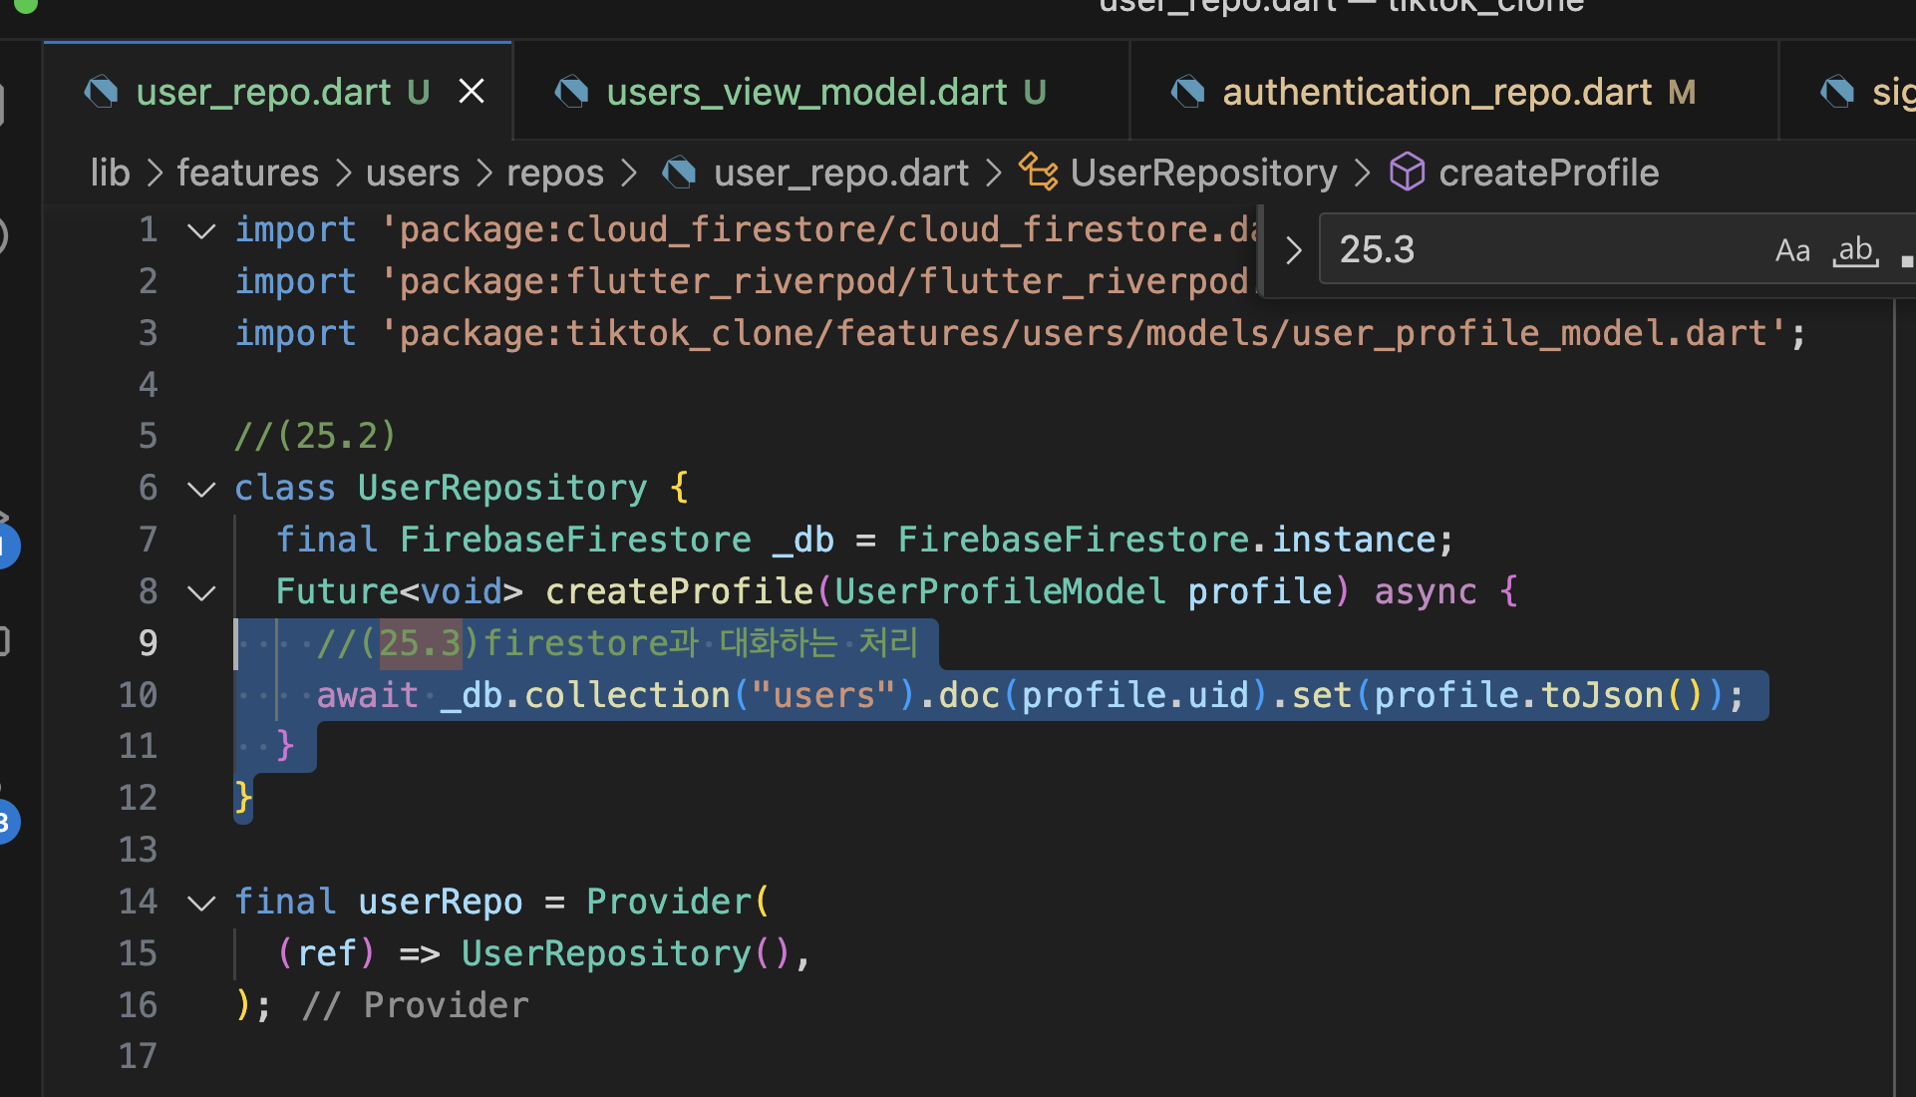Screen dimensions: 1916x1097
Task: Click Dart file icon on user_repo.dart tab
Action: click(101, 92)
